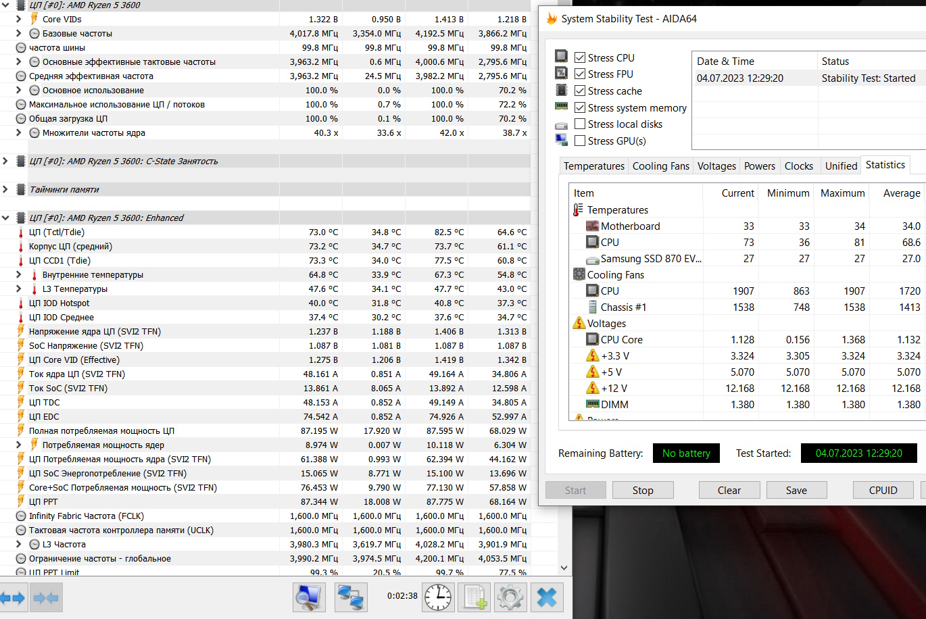The image size is (926, 619).
Task: Click the log-file icon with green plus
Action: (x=474, y=597)
